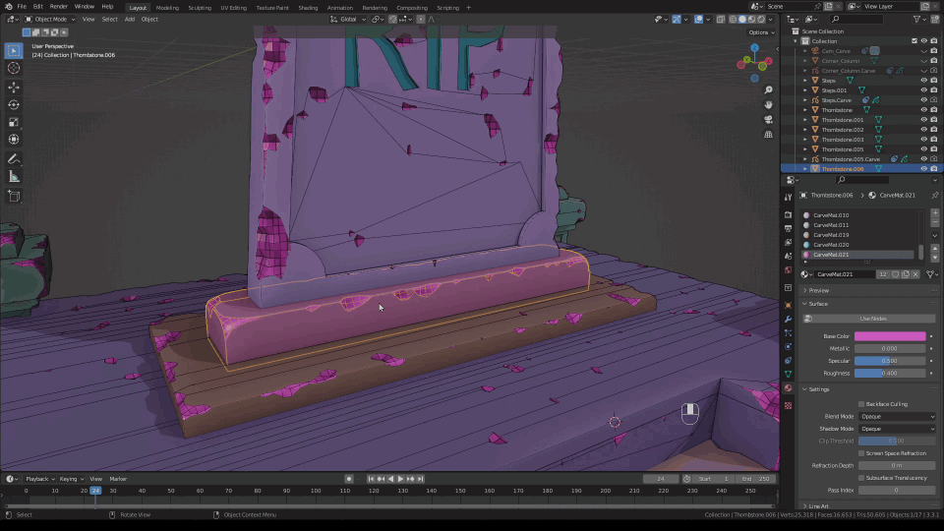Enable Screen Space Refraction checkbox

[x=861, y=453]
